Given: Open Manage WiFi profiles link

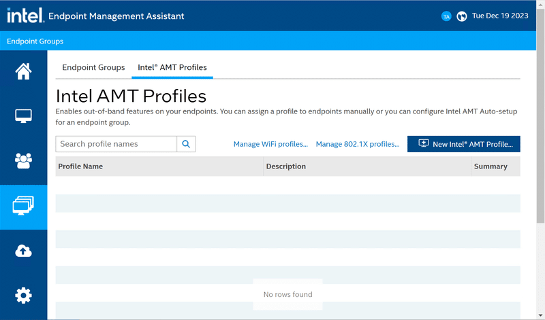Looking at the screenshot, I should click(x=270, y=144).
